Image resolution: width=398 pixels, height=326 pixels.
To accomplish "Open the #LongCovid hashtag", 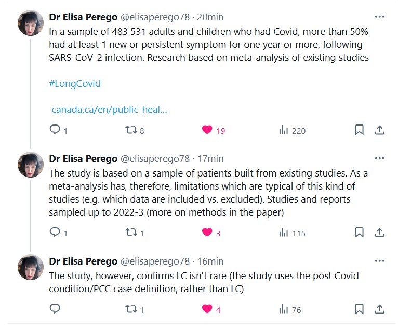I will pos(75,83).
